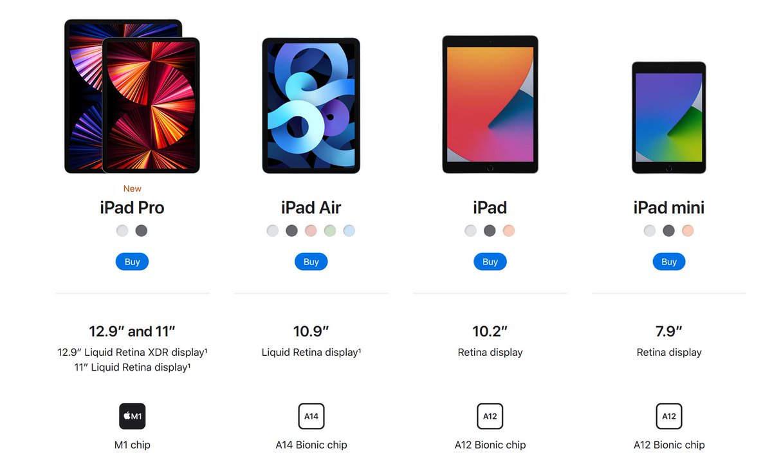Choose the space gray iPad mini swatch
This screenshot has height=471, width=772.
(669, 230)
